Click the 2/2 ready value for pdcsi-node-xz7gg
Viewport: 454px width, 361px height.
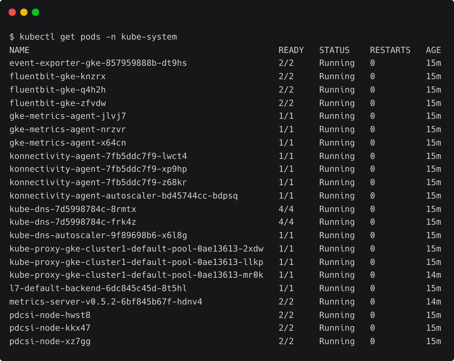pyautogui.click(x=286, y=341)
